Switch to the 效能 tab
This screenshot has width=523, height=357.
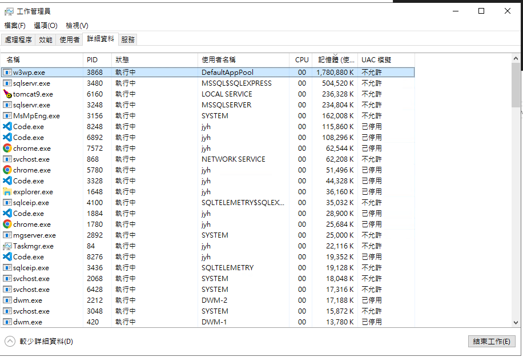(46, 40)
